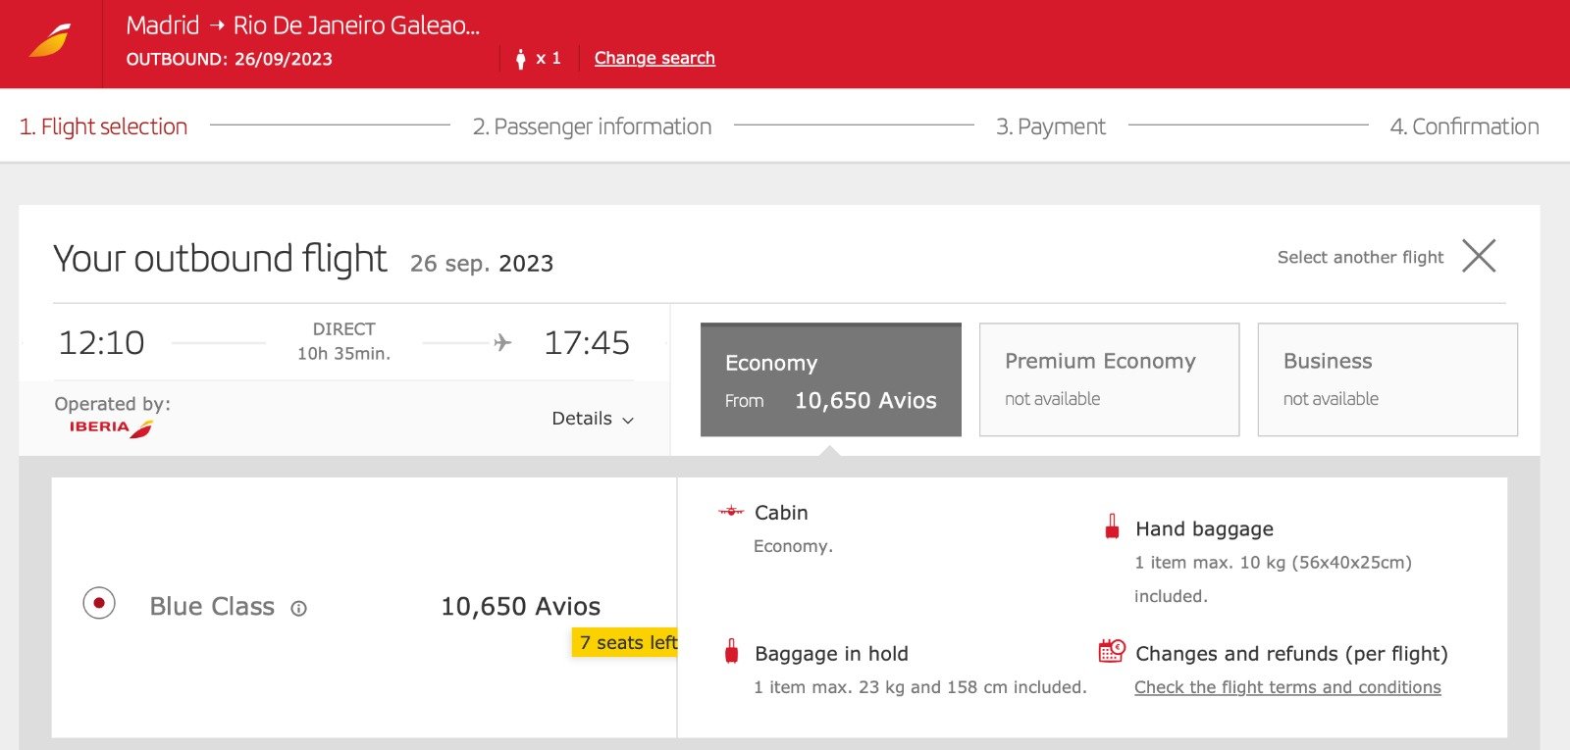The width and height of the screenshot is (1570, 750).
Task: Click the Change search link
Action: (654, 58)
